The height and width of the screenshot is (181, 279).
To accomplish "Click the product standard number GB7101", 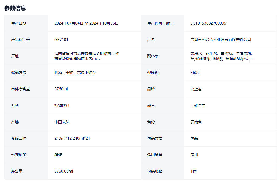I will (x=61, y=40).
